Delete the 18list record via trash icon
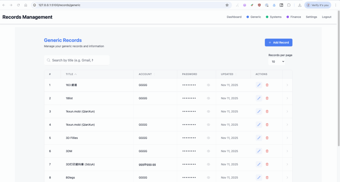Image resolution: width=340 pixels, height=182 pixels. point(267,98)
